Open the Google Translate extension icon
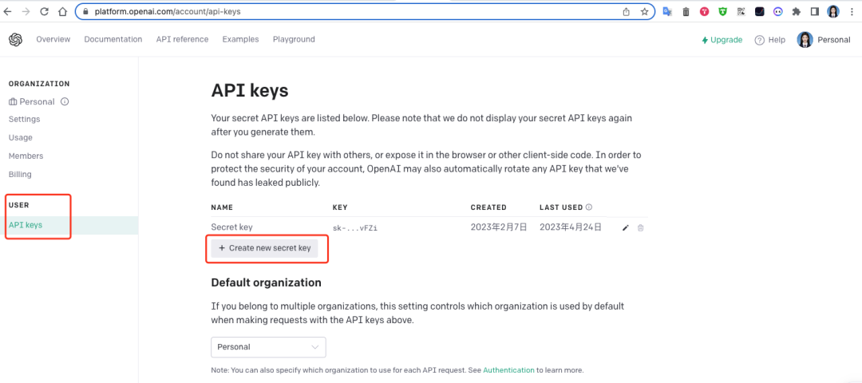 [x=666, y=12]
